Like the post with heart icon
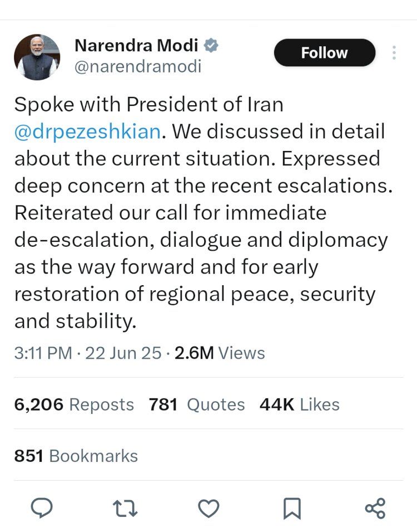 point(209,508)
